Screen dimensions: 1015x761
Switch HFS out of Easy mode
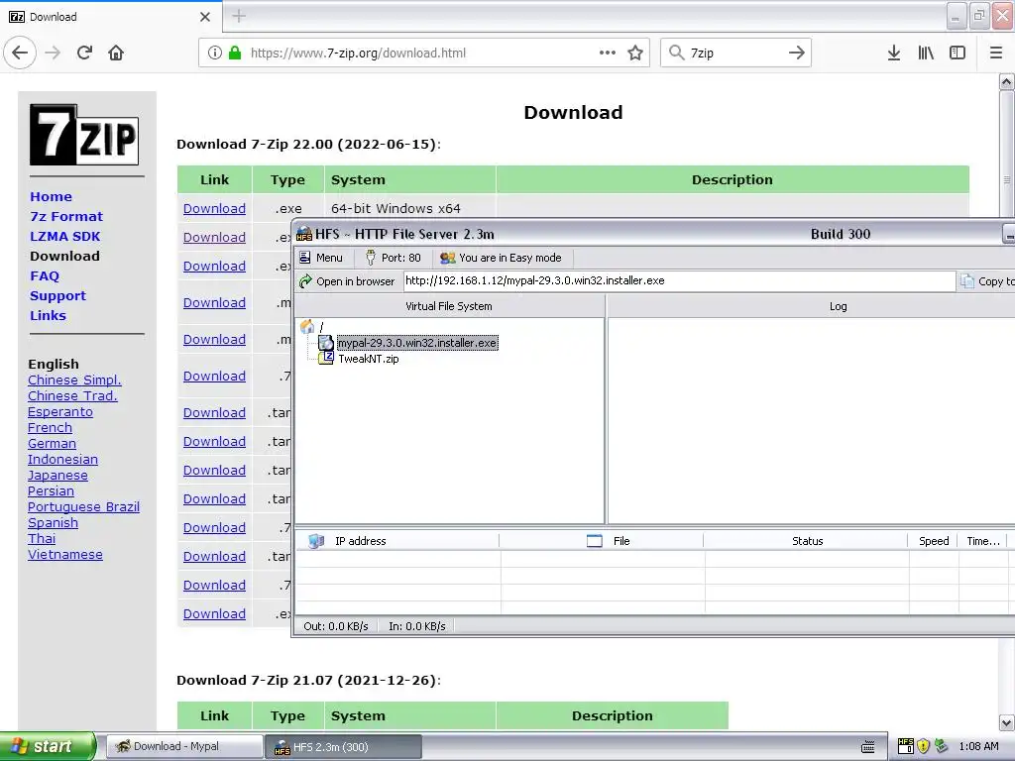click(x=501, y=258)
